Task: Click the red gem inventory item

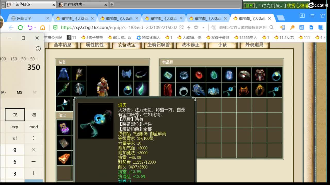Action: (x=198, y=75)
